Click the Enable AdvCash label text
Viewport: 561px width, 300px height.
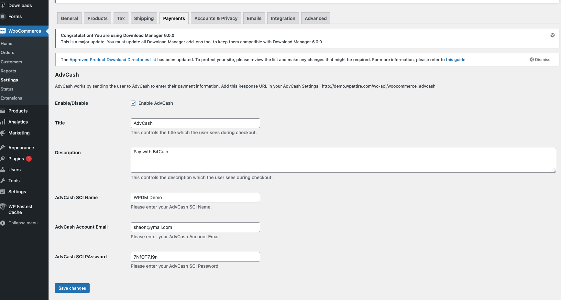click(156, 103)
